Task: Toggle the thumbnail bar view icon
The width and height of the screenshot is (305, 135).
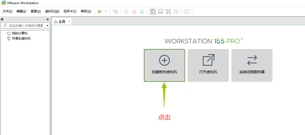Action: [160, 12]
